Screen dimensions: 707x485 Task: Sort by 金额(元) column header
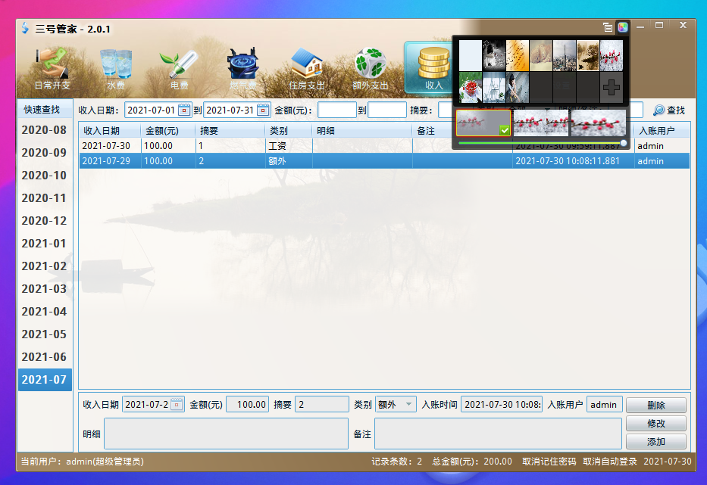(x=168, y=131)
